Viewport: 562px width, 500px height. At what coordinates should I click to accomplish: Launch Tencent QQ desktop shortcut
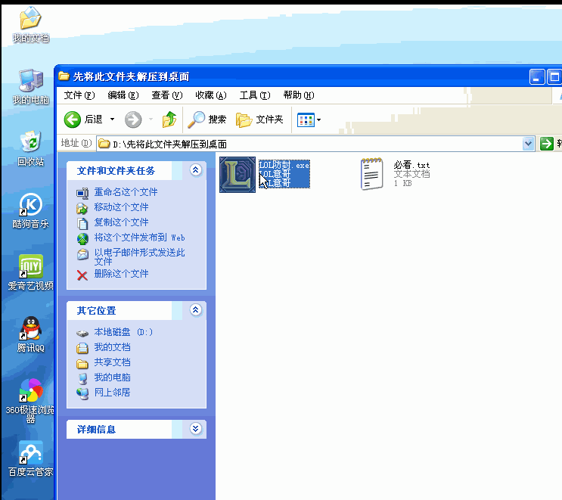click(30, 334)
